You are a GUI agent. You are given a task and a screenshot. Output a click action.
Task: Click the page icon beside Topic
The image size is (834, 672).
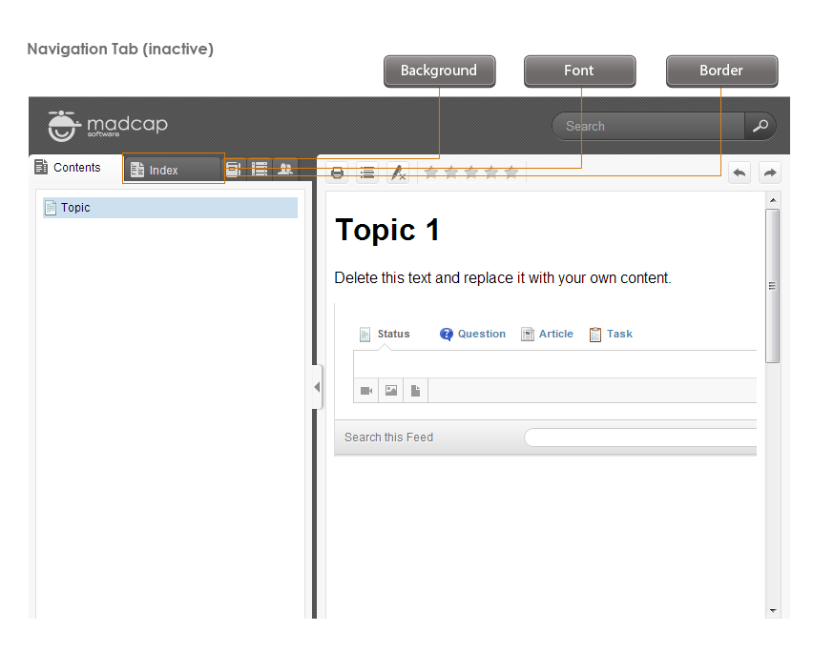[51, 208]
